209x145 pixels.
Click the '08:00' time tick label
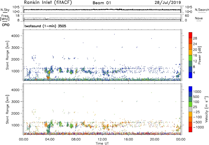[x=76, y=140]
